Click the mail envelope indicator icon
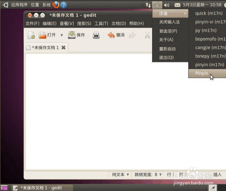Image resolution: width=226 pixels, height=191 pixels. (177, 5)
